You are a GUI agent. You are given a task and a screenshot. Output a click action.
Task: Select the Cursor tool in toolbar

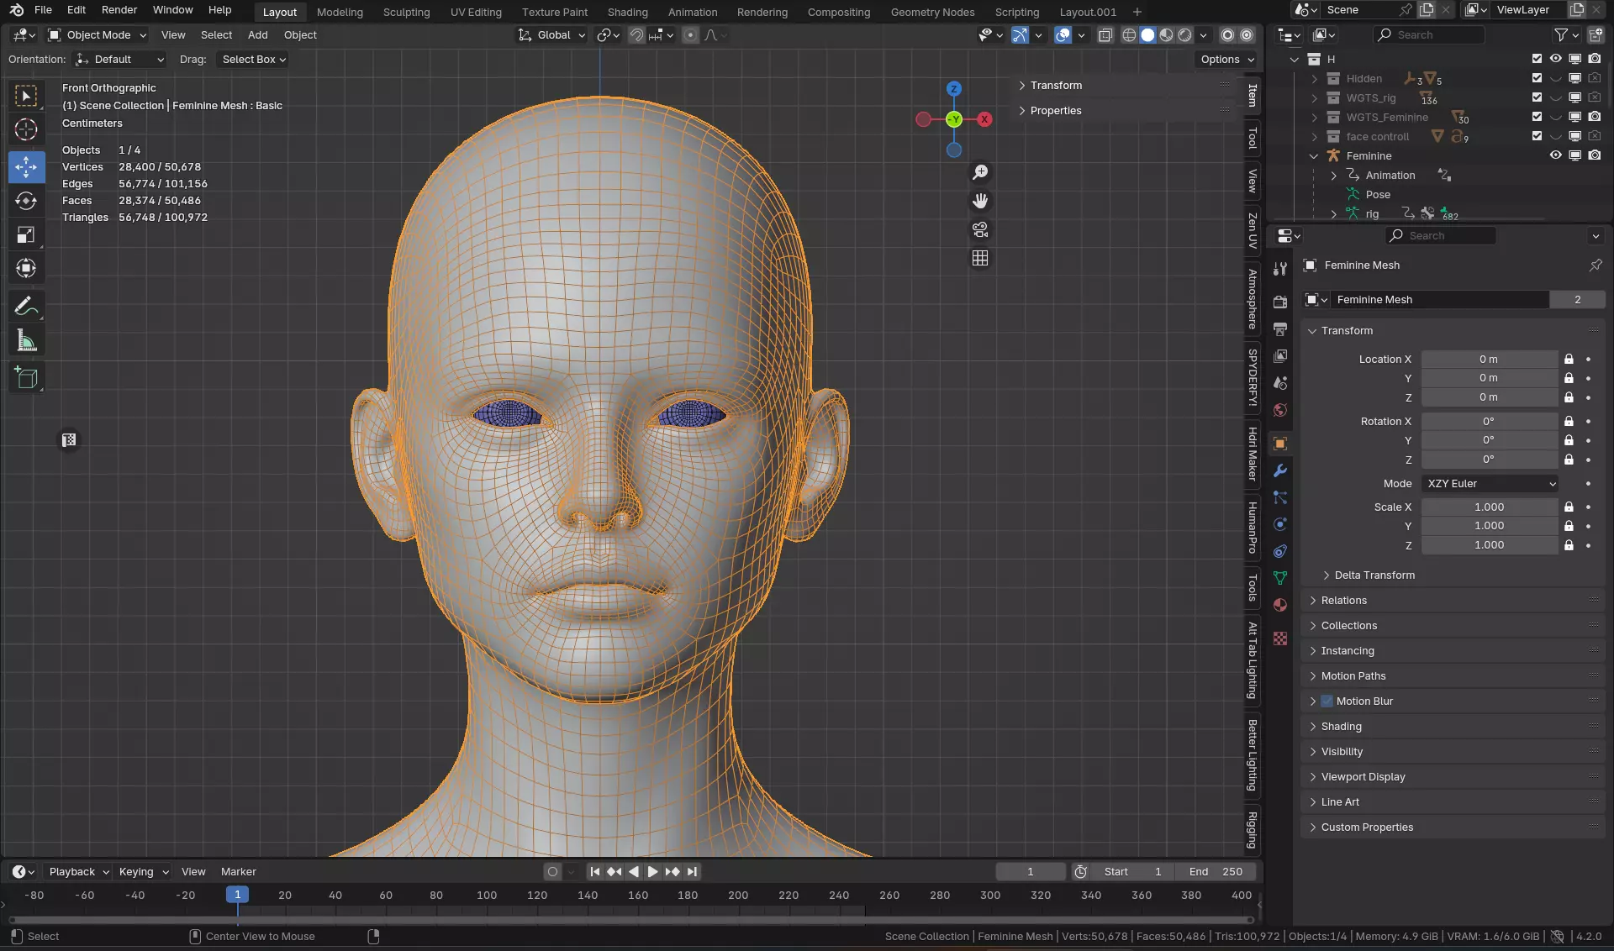[x=26, y=129]
